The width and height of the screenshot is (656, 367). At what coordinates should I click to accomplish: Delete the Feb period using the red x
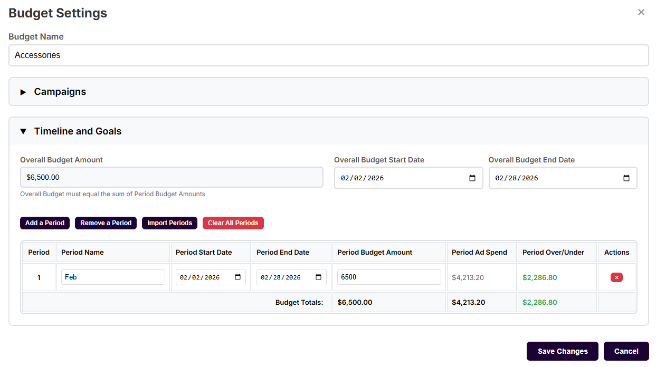point(616,276)
